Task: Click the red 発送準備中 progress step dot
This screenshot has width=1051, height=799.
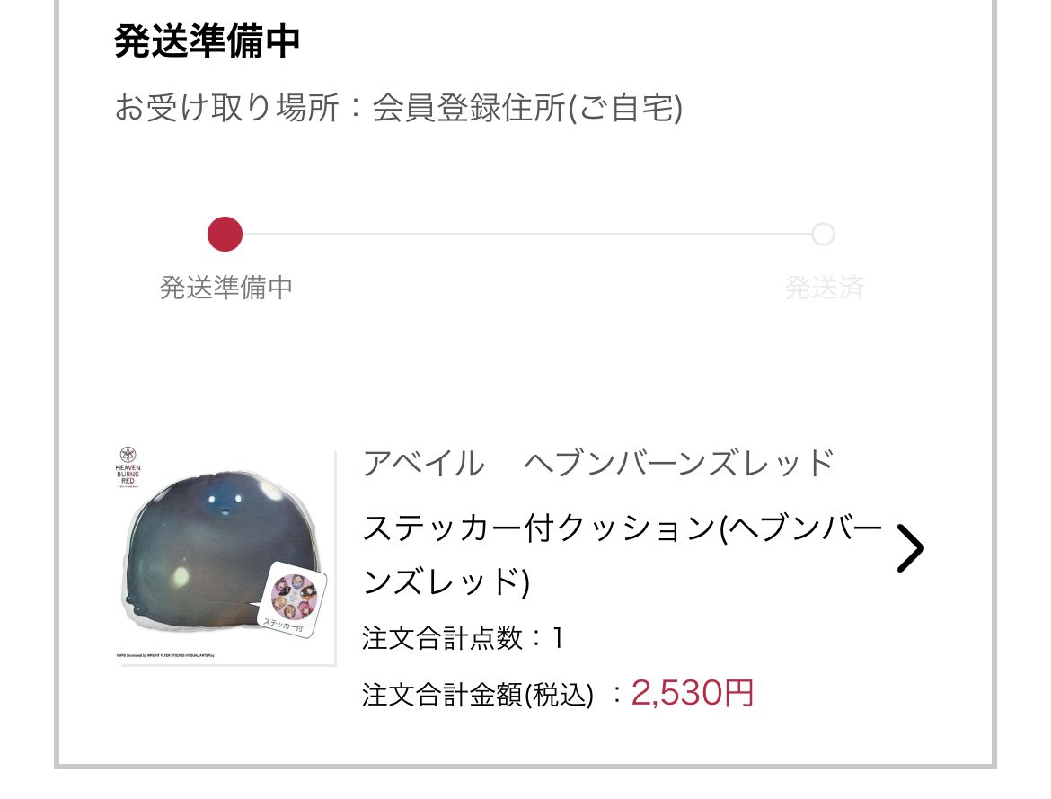Action: [x=225, y=235]
